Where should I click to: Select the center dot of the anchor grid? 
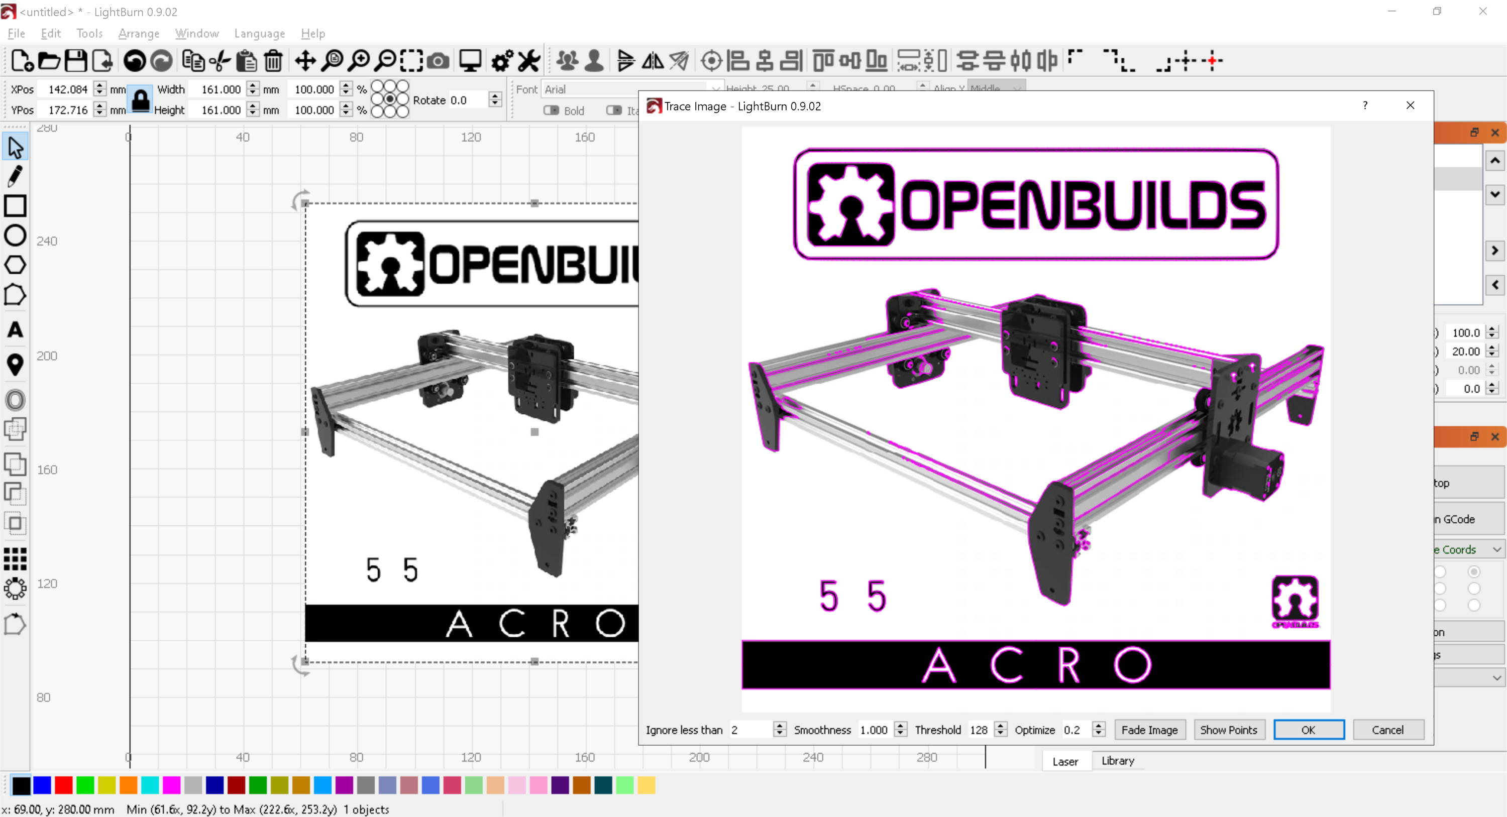click(x=390, y=99)
